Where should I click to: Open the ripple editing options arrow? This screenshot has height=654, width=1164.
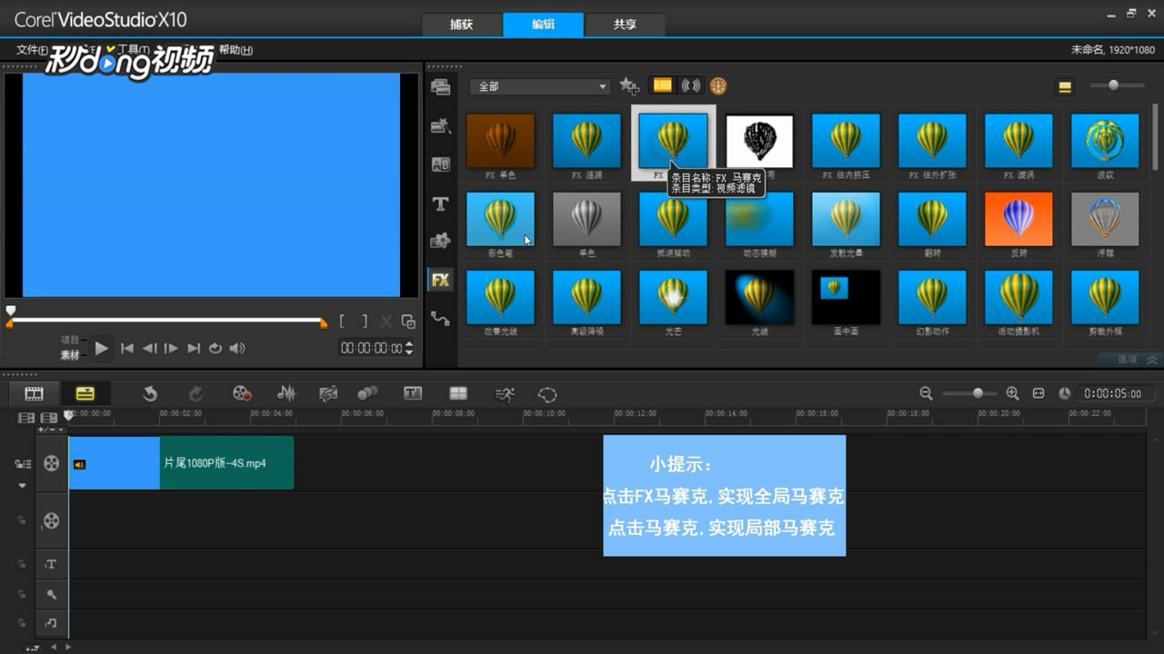click(22, 486)
